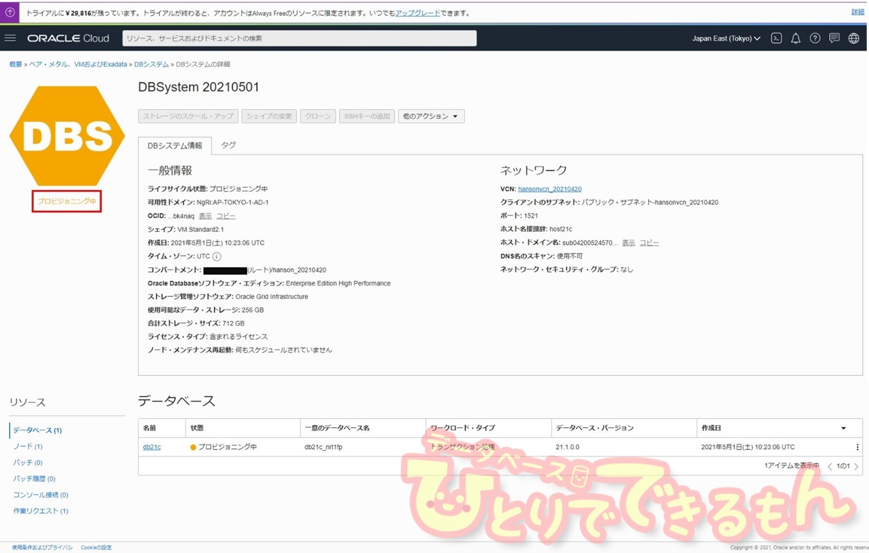This screenshot has height=553, width=869.
Task: Select パッチ (0) in resources list
Action: 28,463
